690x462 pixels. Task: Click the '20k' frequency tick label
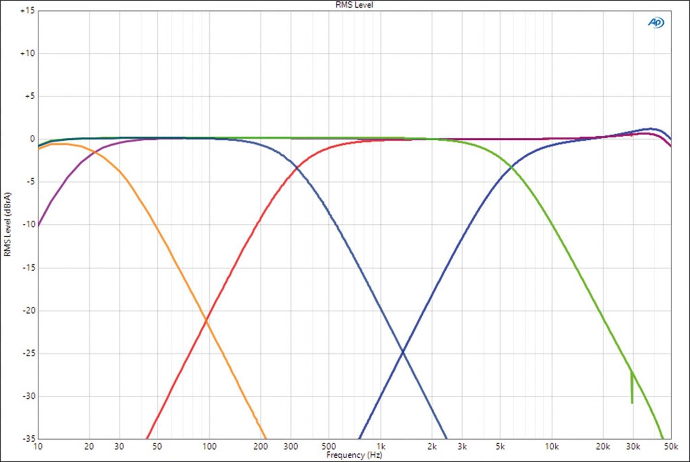click(x=603, y=446)
